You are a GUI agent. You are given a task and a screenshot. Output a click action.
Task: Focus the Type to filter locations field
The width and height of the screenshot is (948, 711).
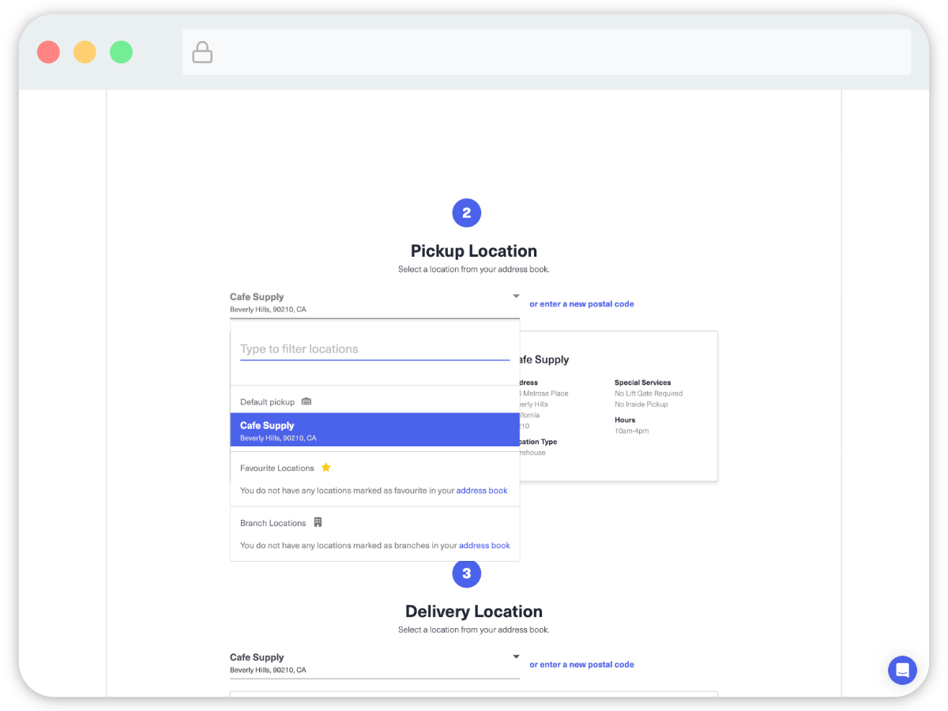[x=374, y=349]
